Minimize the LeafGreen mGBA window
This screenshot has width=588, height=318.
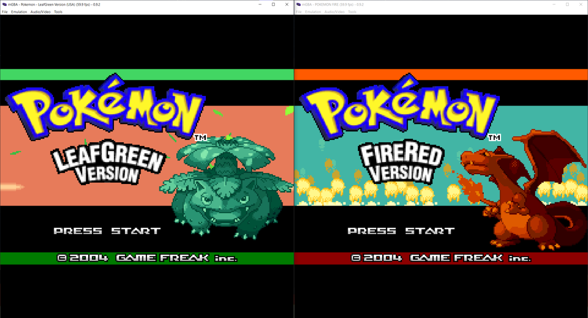260,4
